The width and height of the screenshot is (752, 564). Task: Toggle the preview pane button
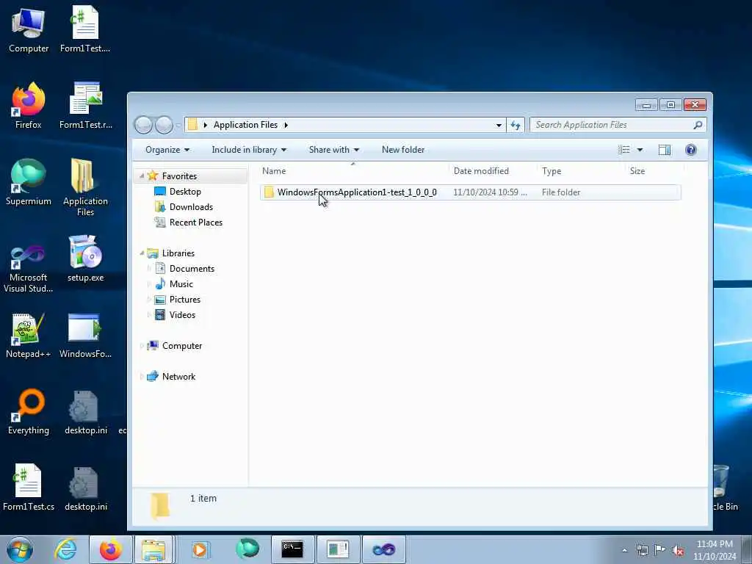click(664, 150)
